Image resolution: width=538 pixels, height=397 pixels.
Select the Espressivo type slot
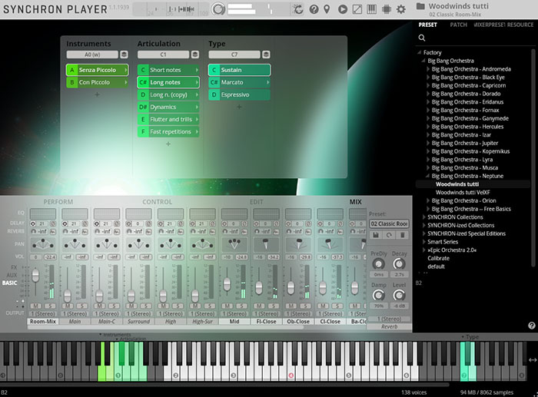click(239, 94)
